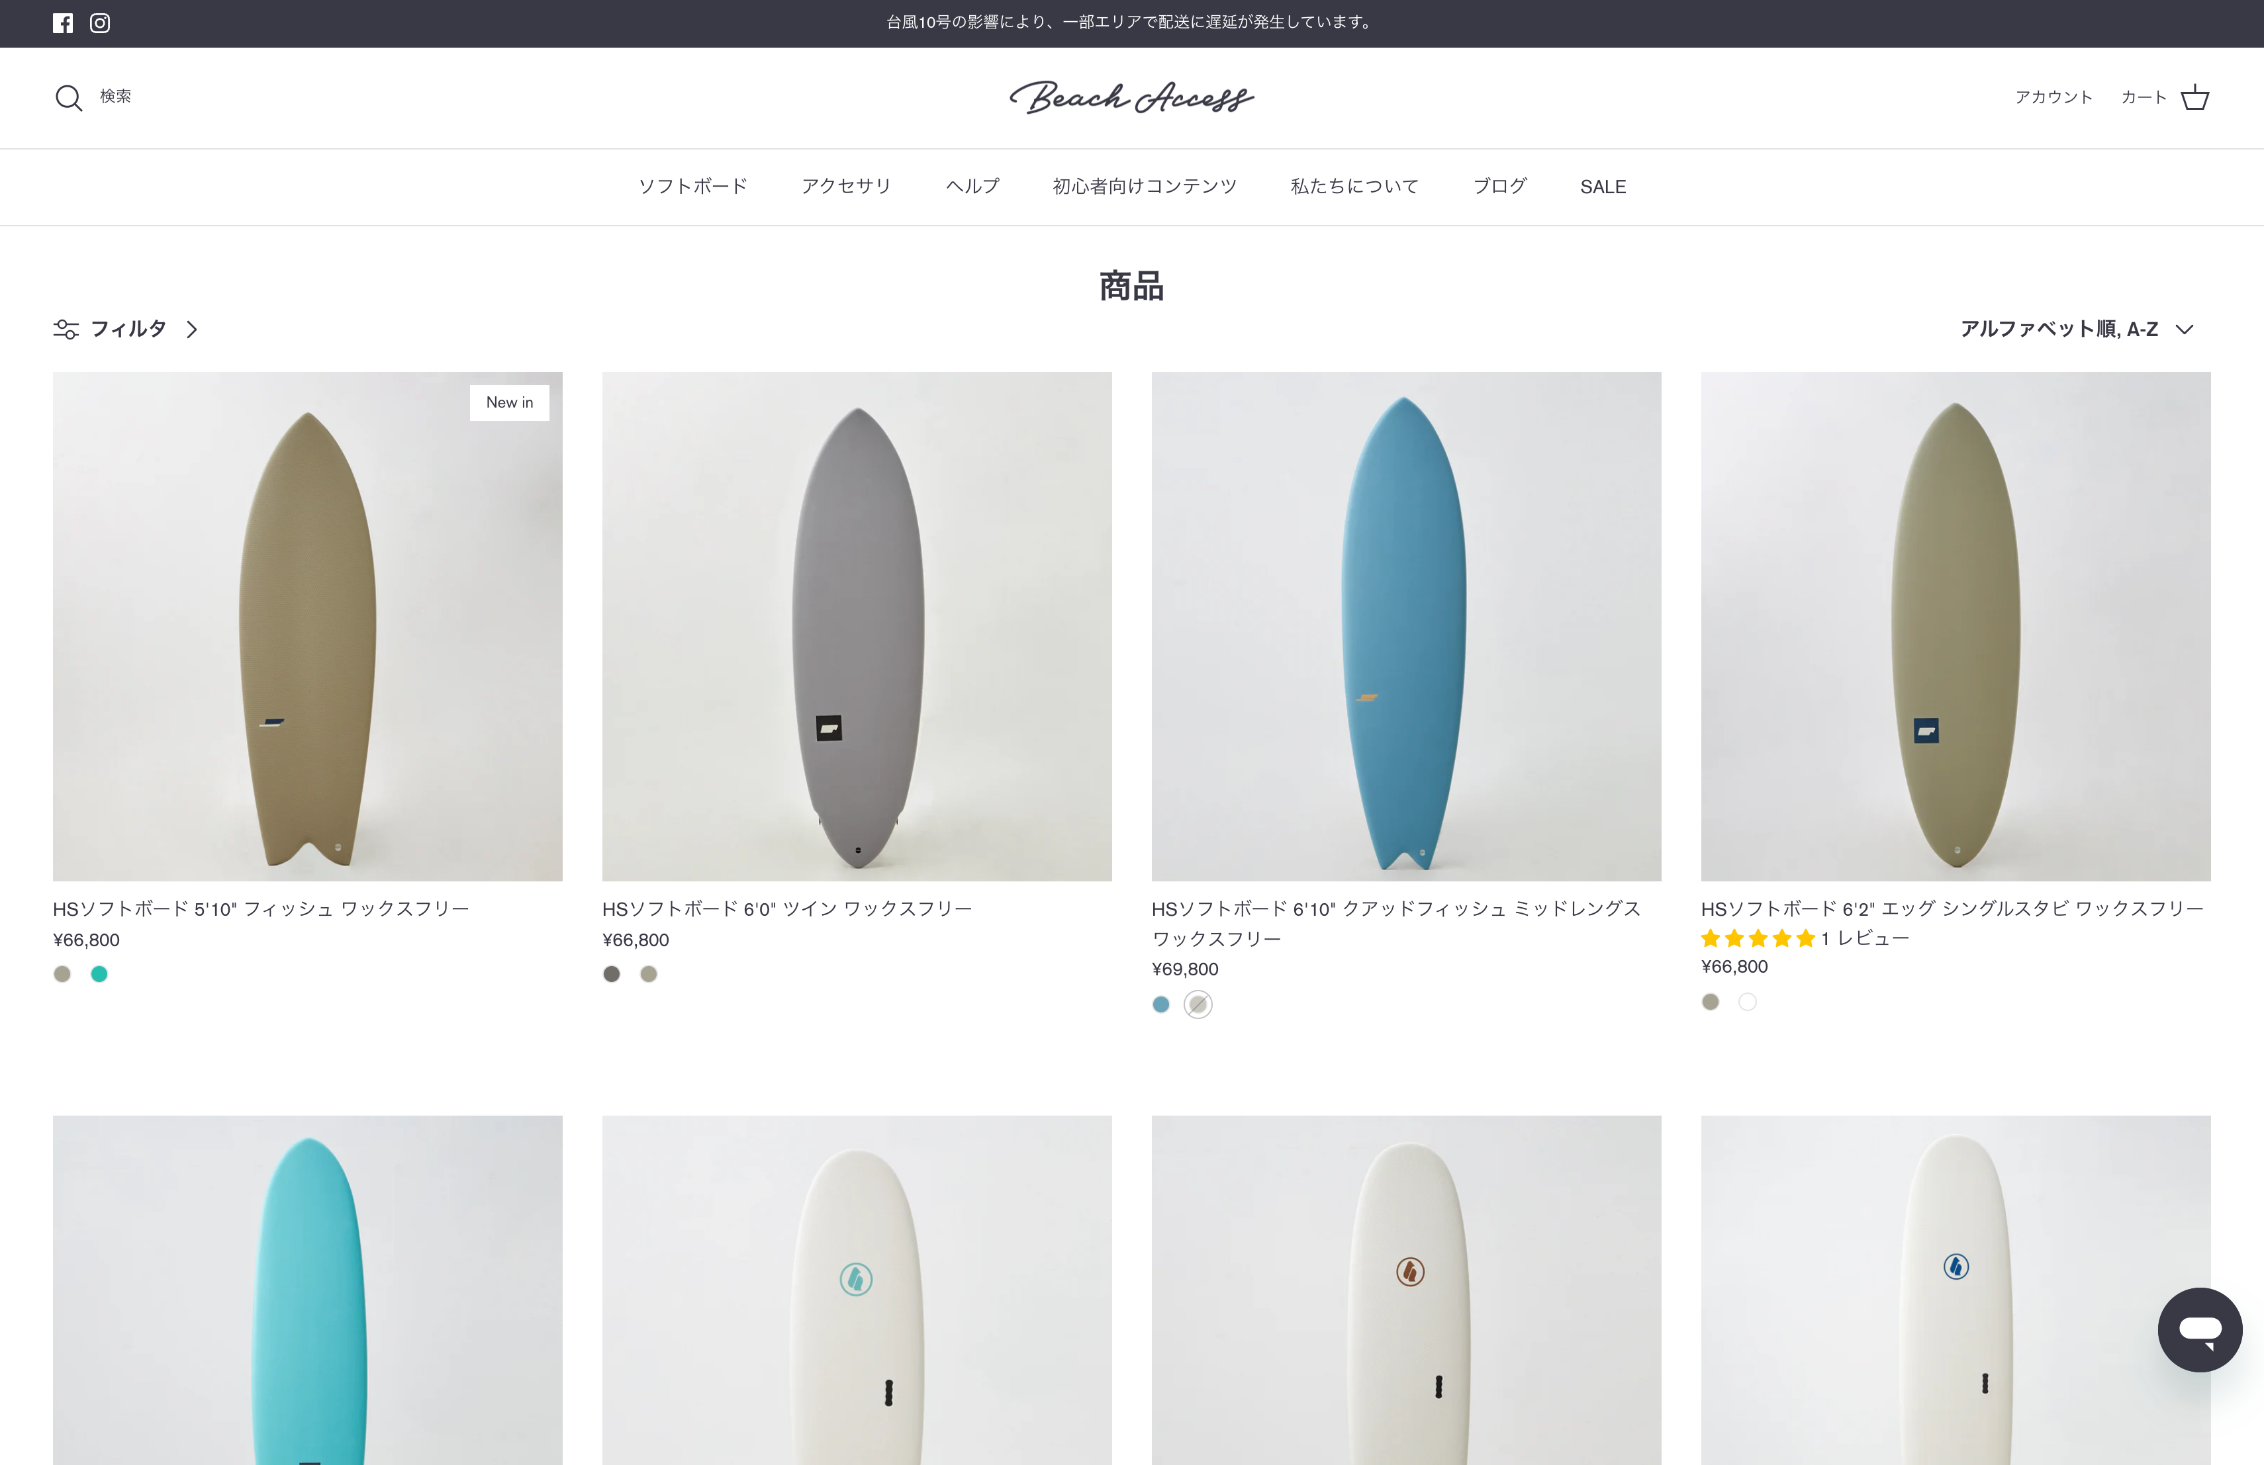
Task: Open the Instagram profile icon
Action: coord(100,22)
